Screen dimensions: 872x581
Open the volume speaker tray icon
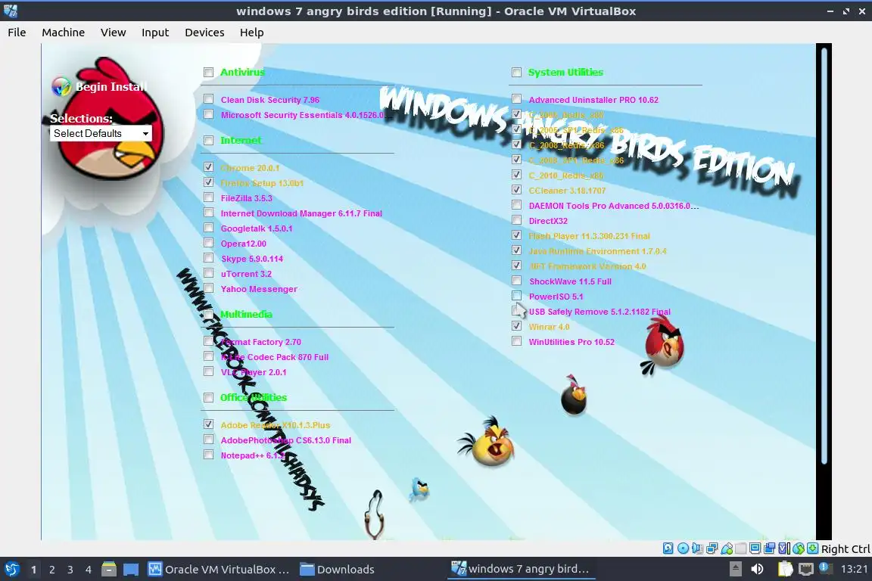(x=757, y=569)
